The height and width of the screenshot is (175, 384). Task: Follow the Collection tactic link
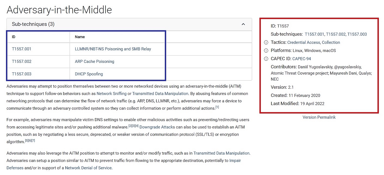pyautogui.click(x=331, y=42)
